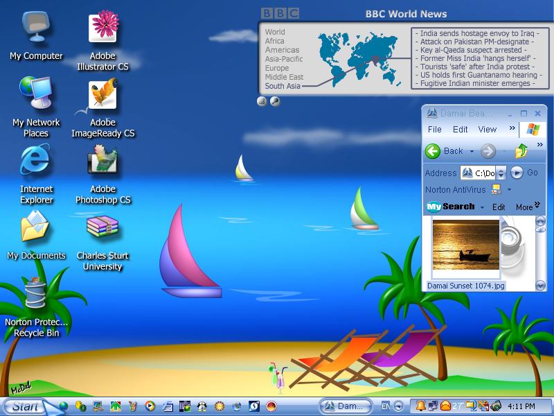Click the folder pane scroll down arrow
554x416 pixels.
[541, 285]
